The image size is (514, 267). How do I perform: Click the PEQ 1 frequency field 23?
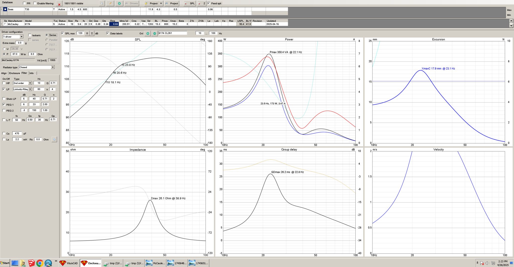tap(34, 104)
